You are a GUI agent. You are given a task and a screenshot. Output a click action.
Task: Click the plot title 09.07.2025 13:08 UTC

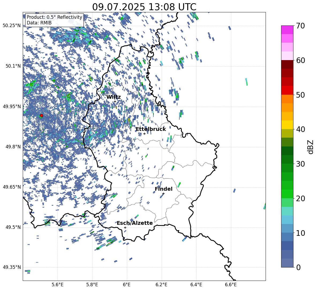pyautogui.click(x=144, y=7)
